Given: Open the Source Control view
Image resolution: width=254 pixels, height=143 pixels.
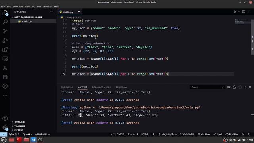Looking at the screenshot, I should coord(5,31).
